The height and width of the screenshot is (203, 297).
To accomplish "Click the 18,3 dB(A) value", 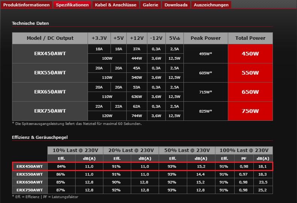I will 262,174.
